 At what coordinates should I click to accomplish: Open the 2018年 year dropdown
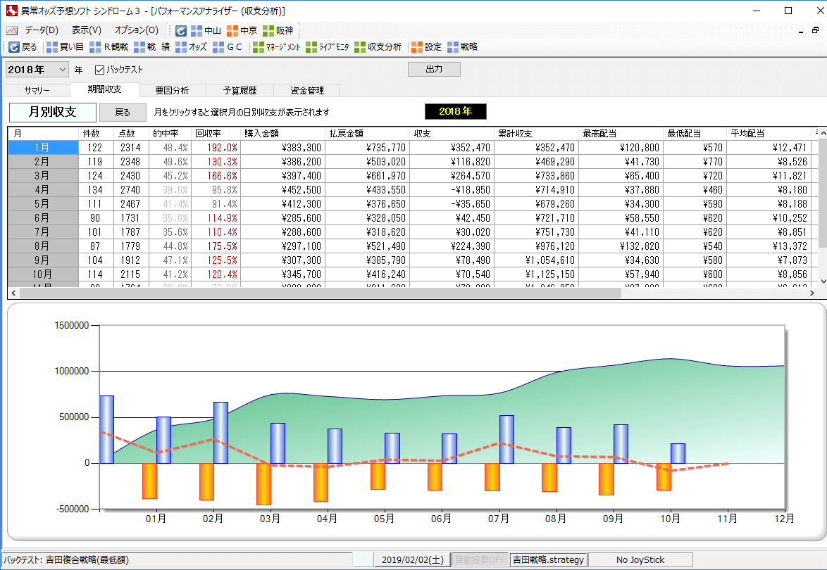tap(37, 70)
